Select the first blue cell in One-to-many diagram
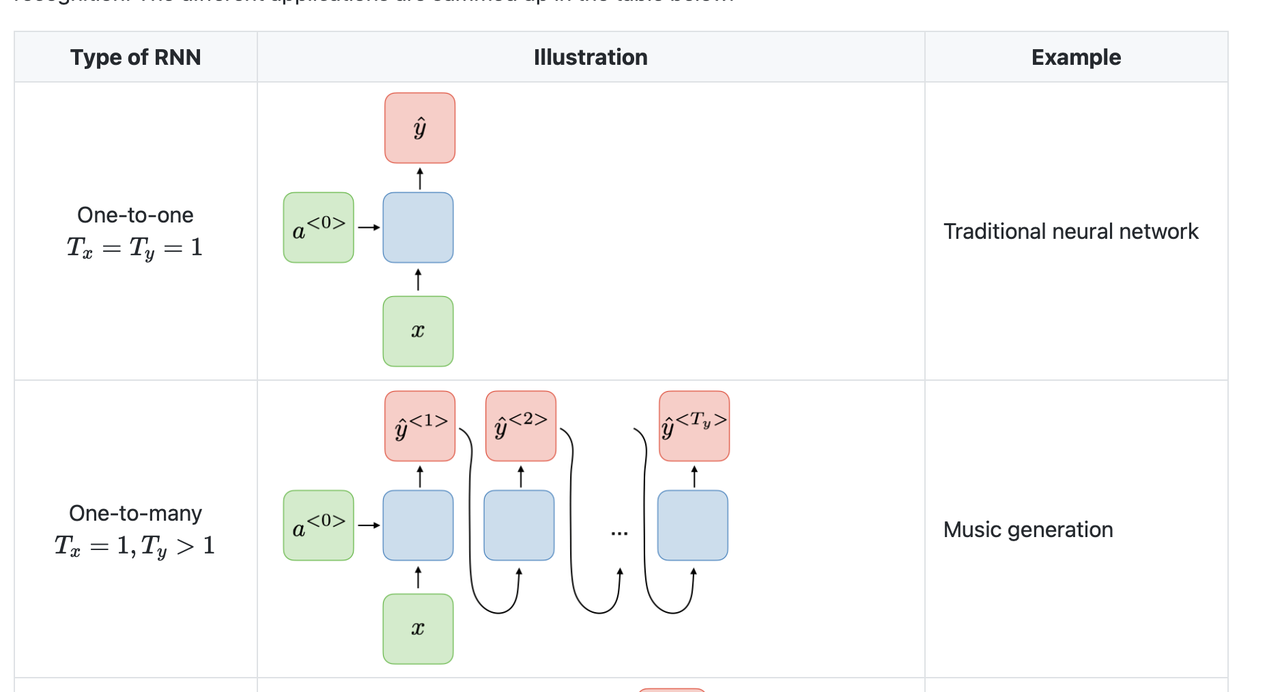The width and height of the screenshot is (1267, 692). tap(418, 525)
